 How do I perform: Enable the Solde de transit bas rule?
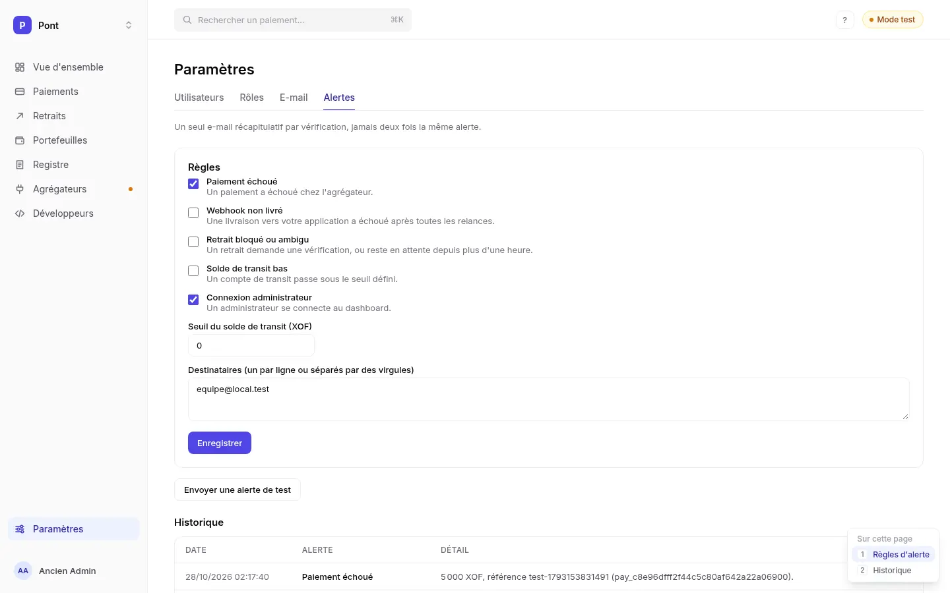193,271
